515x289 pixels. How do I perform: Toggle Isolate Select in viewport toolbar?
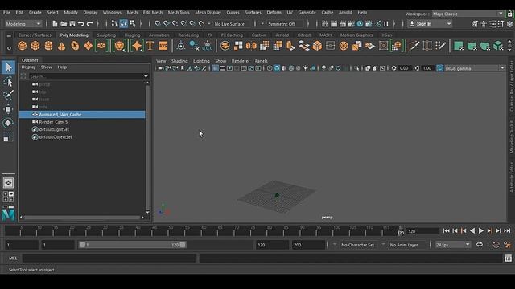click(357, 68)
